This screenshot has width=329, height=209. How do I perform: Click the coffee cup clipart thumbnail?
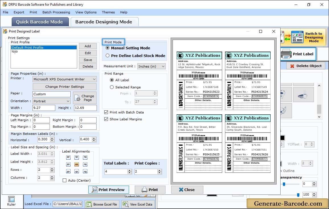tap(303, 95)
